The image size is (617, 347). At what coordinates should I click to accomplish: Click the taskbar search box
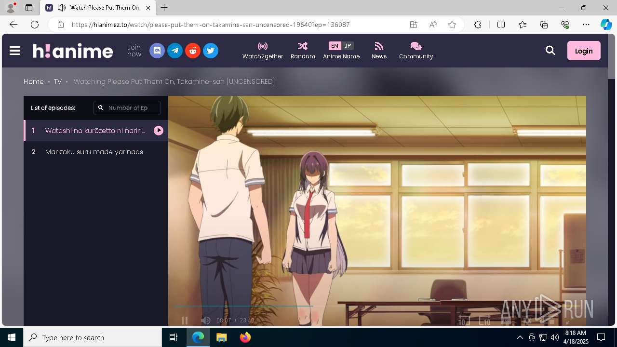click(93, 337)
